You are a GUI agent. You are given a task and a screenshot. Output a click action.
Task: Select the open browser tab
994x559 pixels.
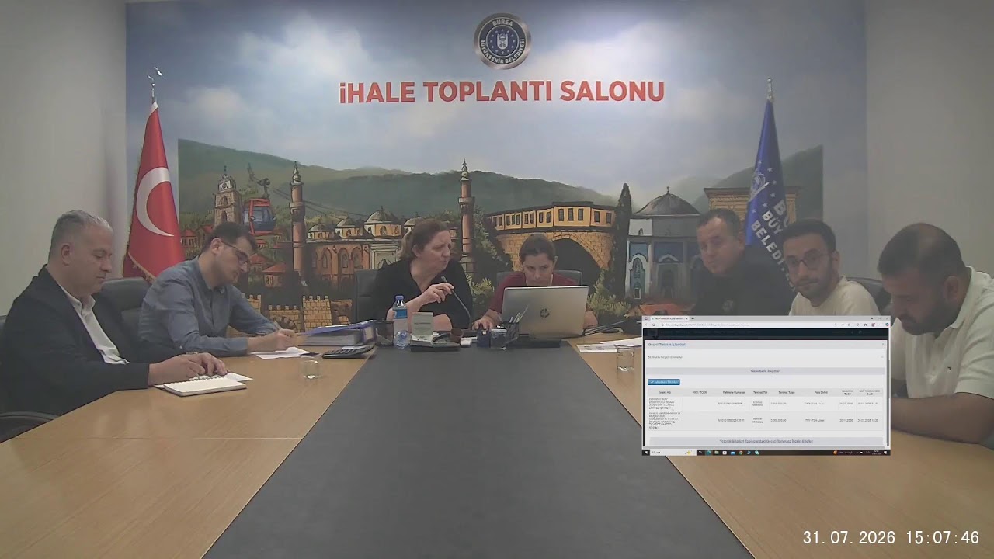point(669,318)
